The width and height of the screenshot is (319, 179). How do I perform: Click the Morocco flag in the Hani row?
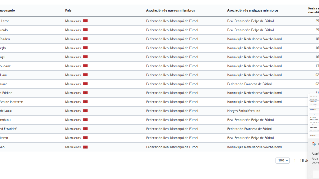(x=85, y=75)
